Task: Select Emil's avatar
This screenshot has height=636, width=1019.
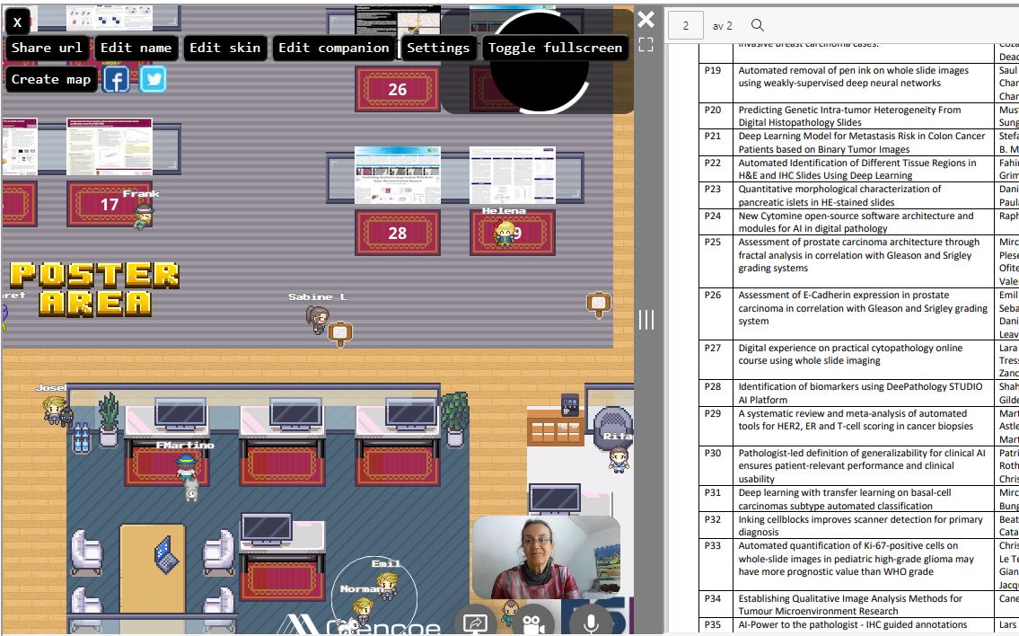Action: click(388, 584)
